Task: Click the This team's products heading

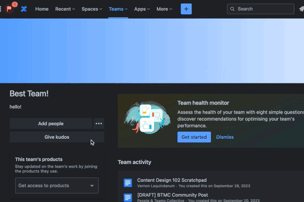Action: 39,159
